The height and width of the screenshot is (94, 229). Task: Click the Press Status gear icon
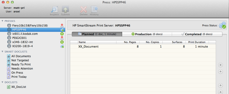222,25
